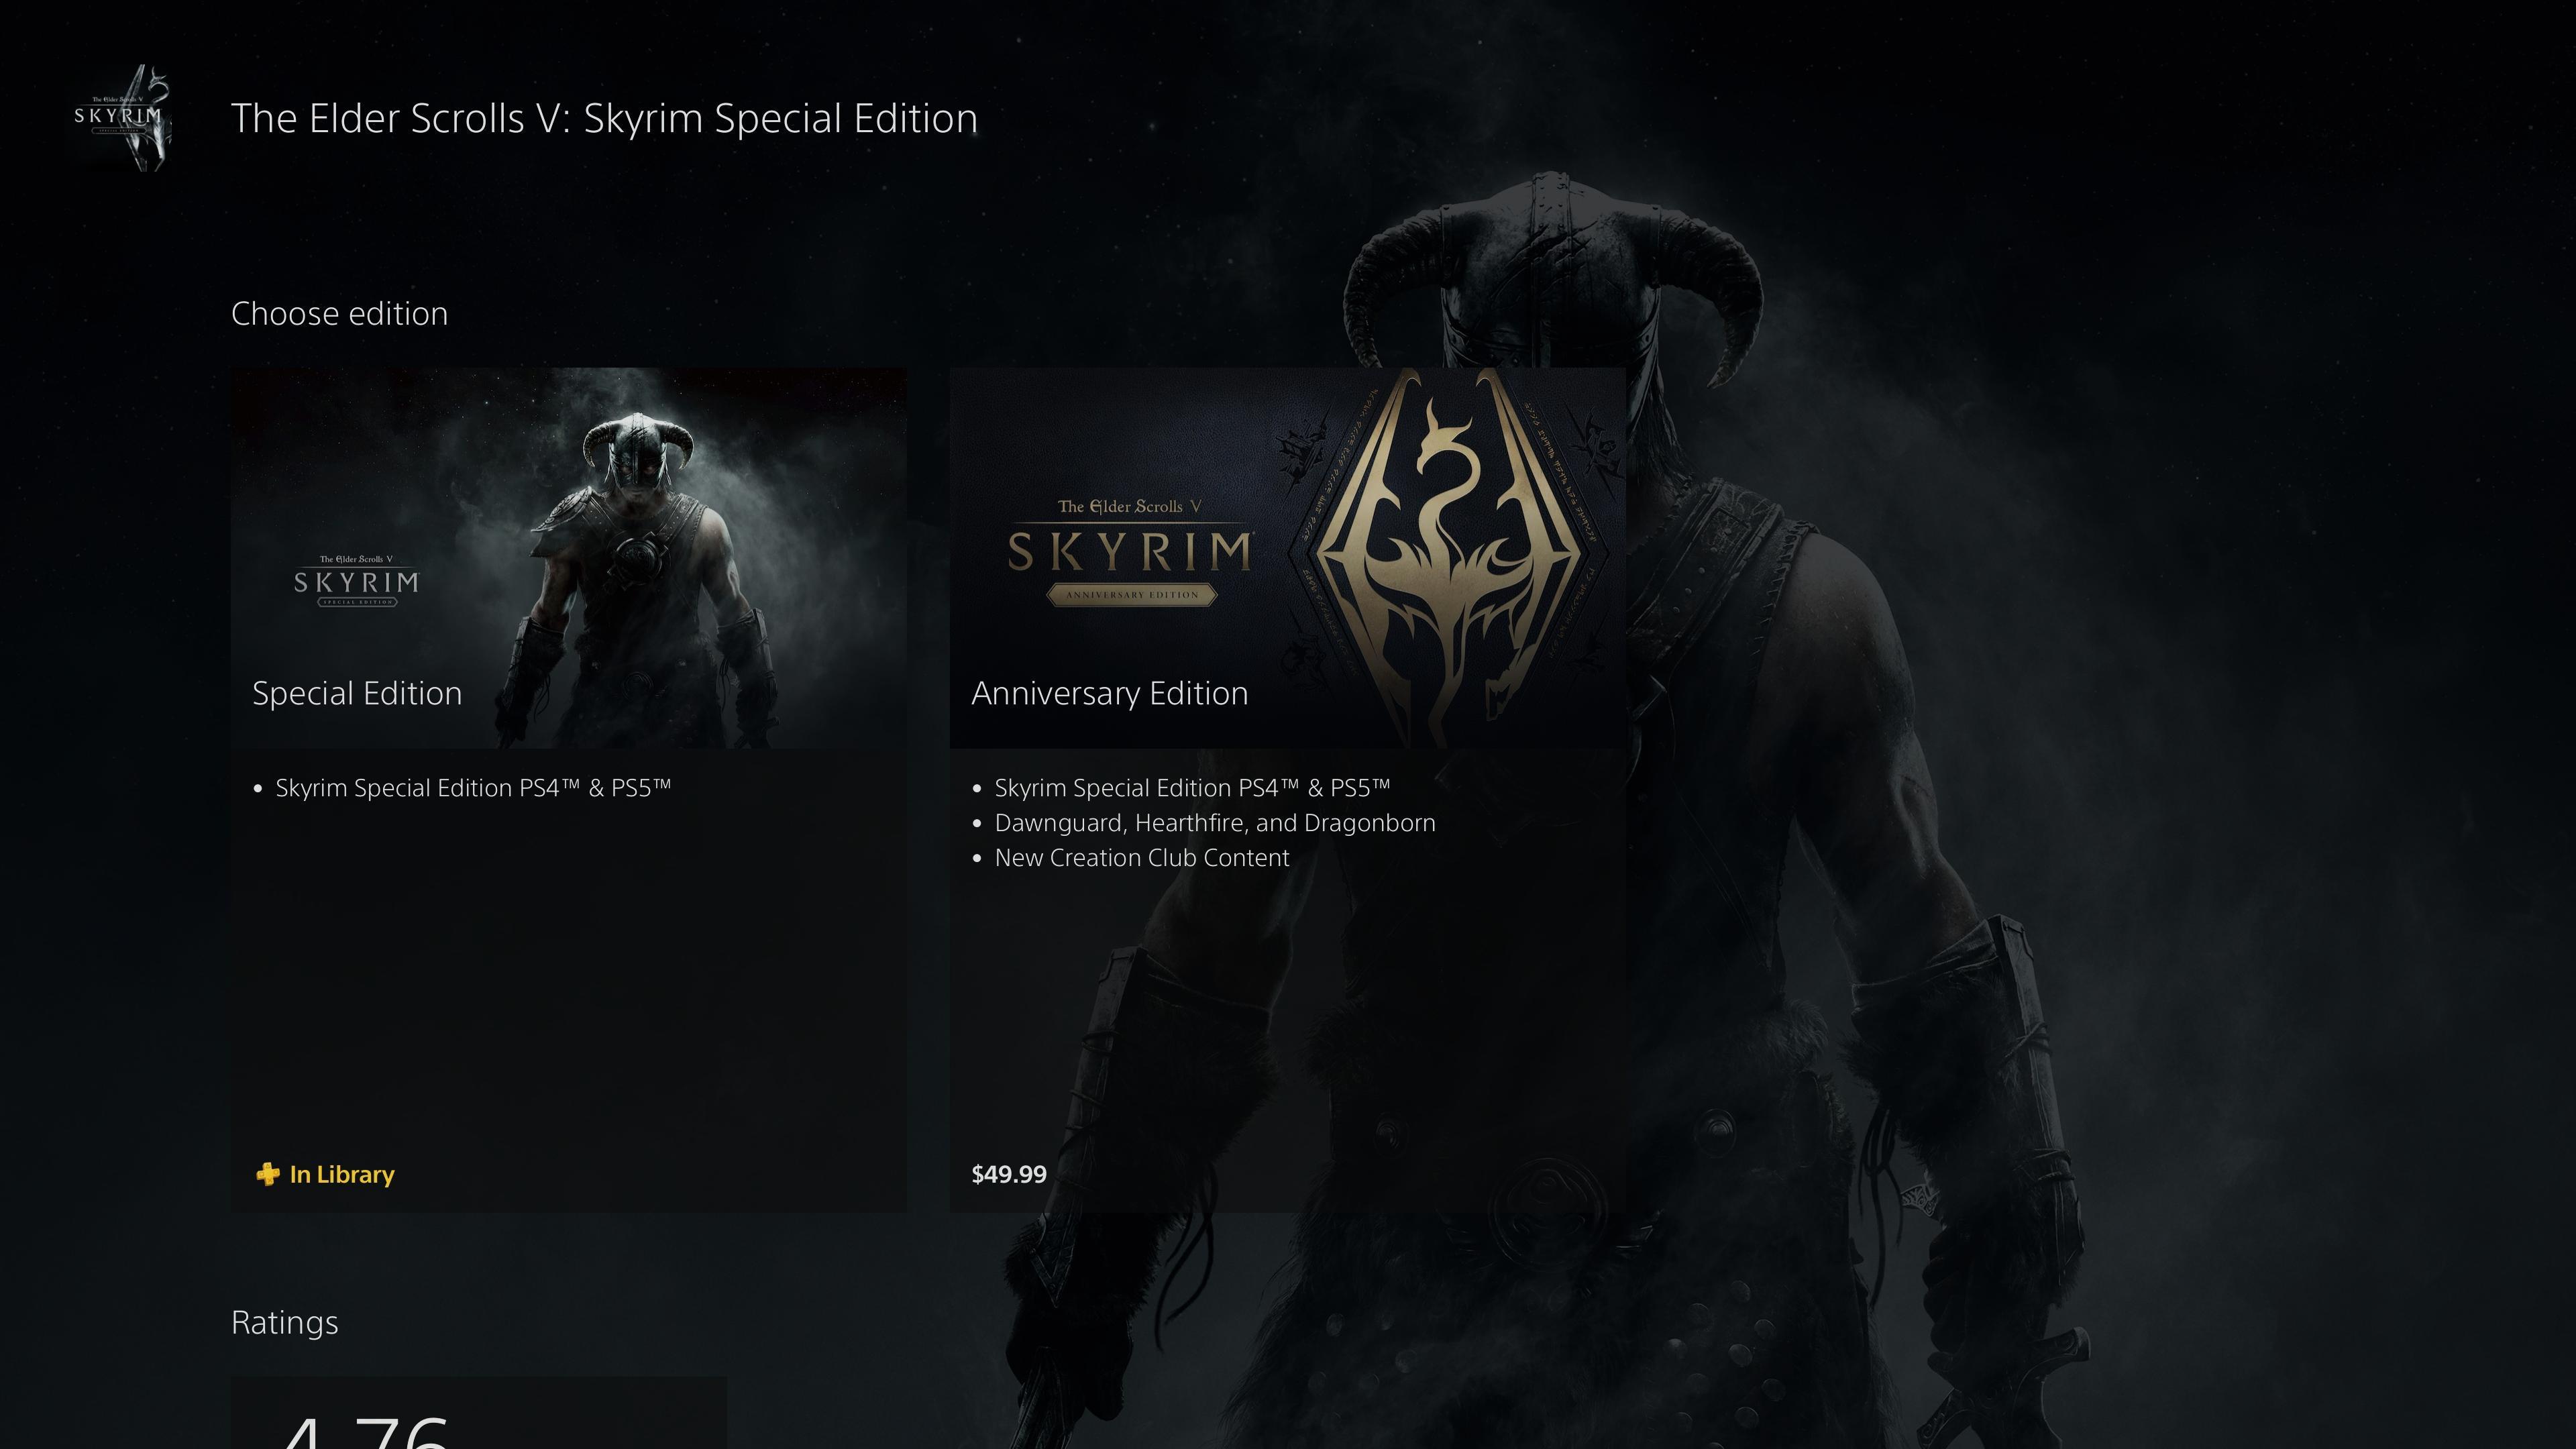This screenshot has width=2576, height=1449.
Task: Click the PlayStation Plus icon beside In Library
Action: [x=267, y=1174]
